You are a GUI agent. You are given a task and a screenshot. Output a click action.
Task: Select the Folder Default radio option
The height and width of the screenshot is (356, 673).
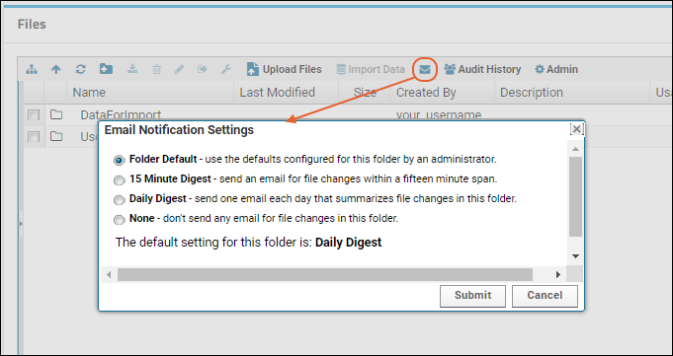coord(119,160)
